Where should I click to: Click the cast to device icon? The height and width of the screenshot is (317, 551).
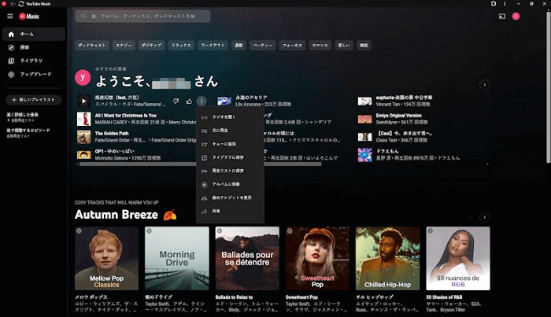pos(502,17)
